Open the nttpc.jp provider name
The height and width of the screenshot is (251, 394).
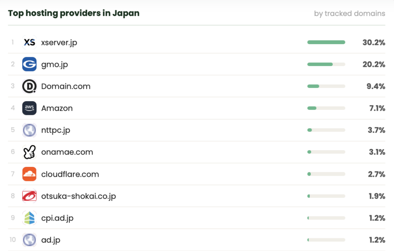point(55,130)
